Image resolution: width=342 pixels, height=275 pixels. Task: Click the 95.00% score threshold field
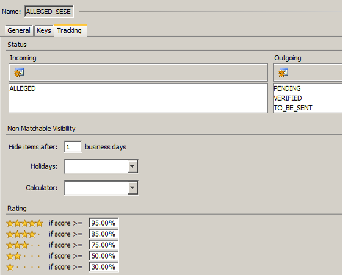point(104,223)
